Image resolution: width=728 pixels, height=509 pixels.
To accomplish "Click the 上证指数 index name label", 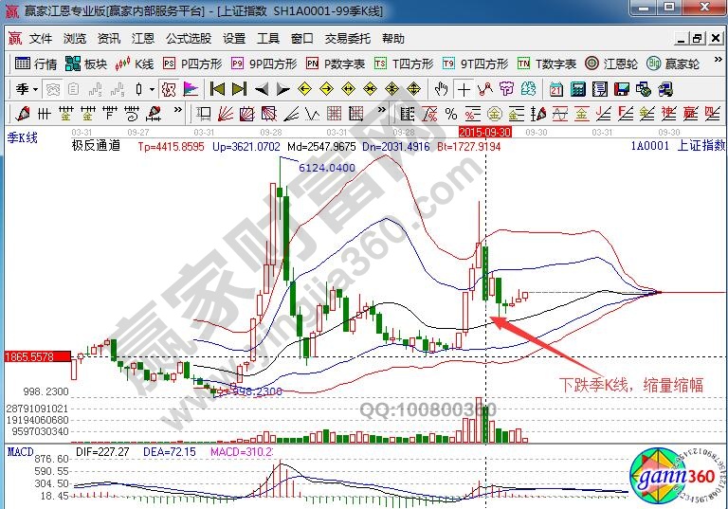I will point(701,146).
